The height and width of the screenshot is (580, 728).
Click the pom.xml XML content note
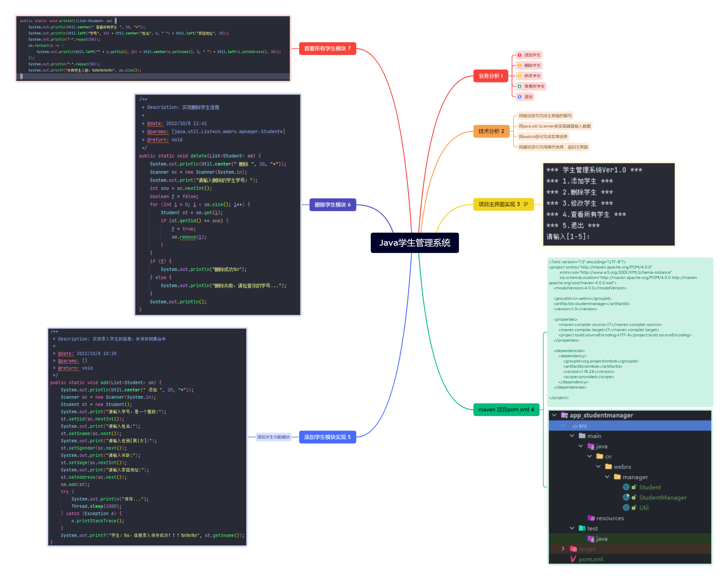click(630, 332)
